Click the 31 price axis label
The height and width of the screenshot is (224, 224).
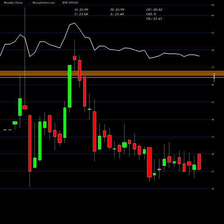[x=213, y=137]
